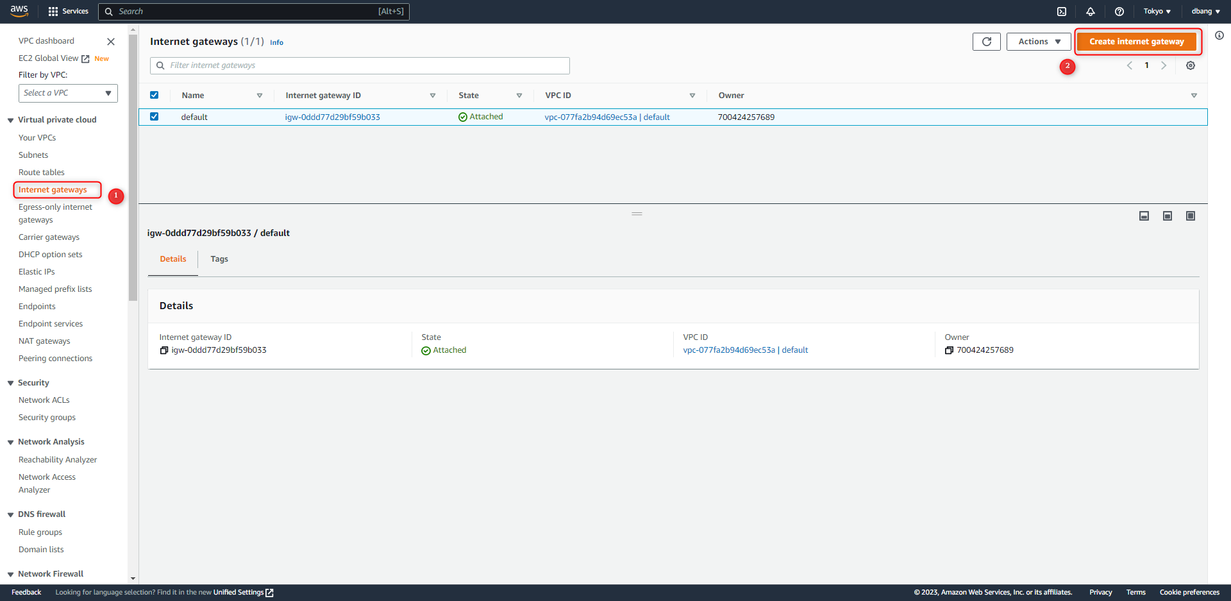The image size is (1231, 601).
Task: Open Reachability Analyzer in sidebar
Action: [x=58, y=460]
